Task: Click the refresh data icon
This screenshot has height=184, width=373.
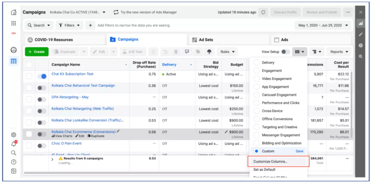Action: (263, 12)
